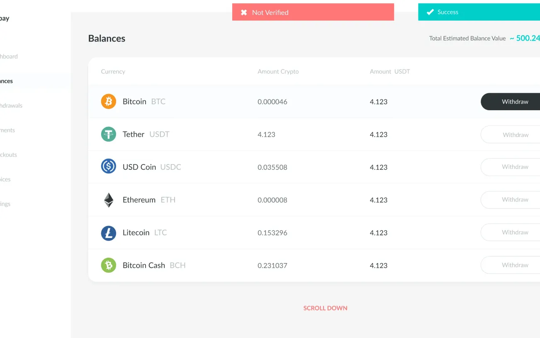Click the USD Coin blue icon
This screenshot has width=540, height=338.
click(x=109, y=166)
